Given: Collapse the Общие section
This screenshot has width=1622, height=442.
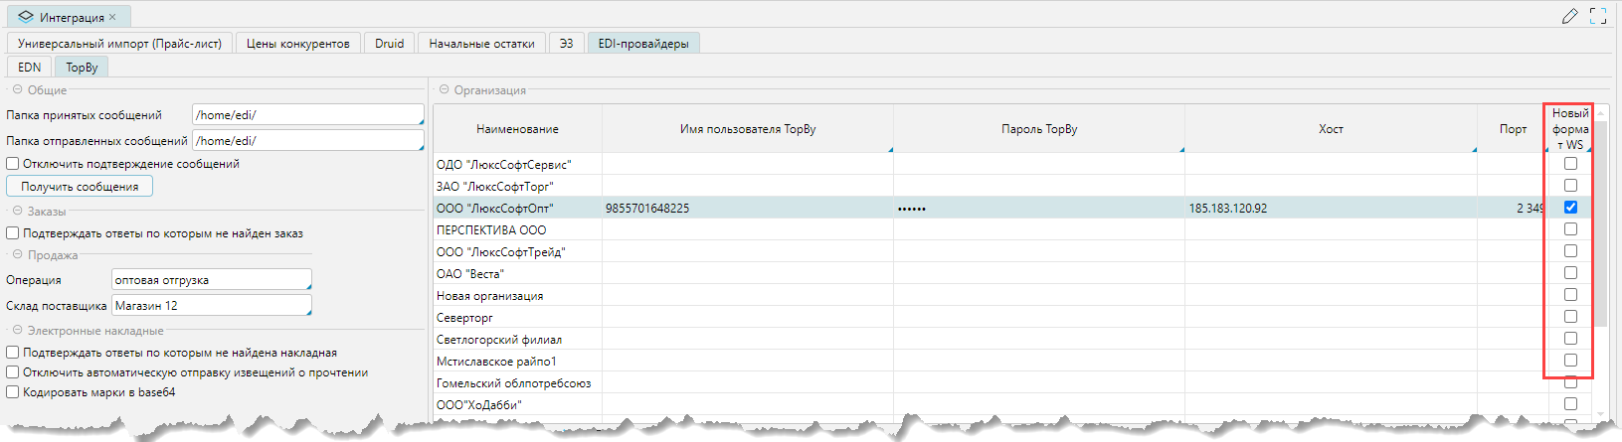Looking at the screenshot, I should [17, 89].
